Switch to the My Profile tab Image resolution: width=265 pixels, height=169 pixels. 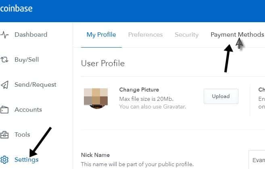point(101,35)
